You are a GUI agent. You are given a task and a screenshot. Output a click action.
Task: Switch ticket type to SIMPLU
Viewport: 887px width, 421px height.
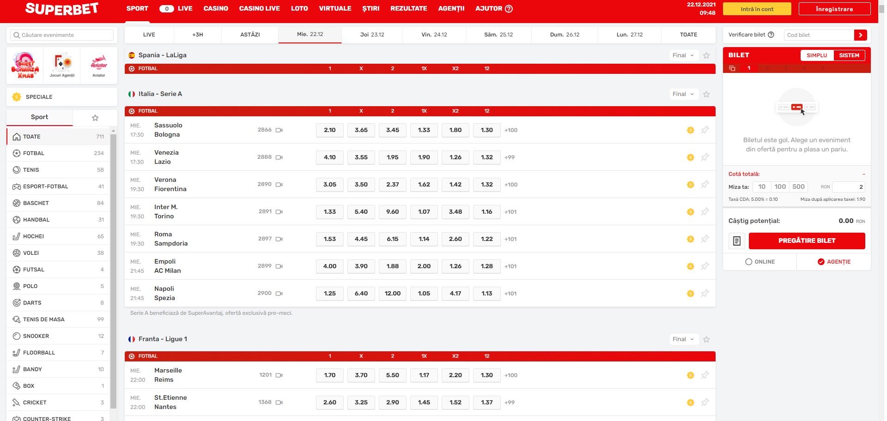point(817,55)
